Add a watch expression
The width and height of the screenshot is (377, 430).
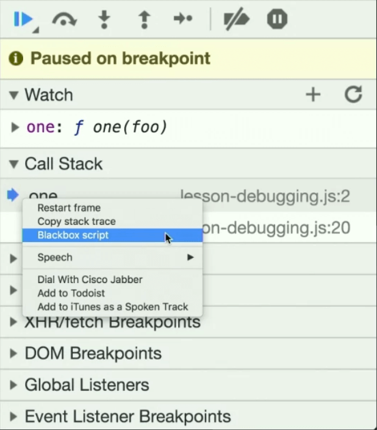(x=313, y=95)
